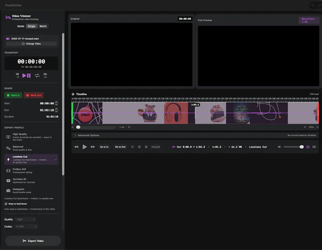Click the 1:02.3 playhead marker label
The width and height of the screenshot is (322, 250).
point(195,105)
